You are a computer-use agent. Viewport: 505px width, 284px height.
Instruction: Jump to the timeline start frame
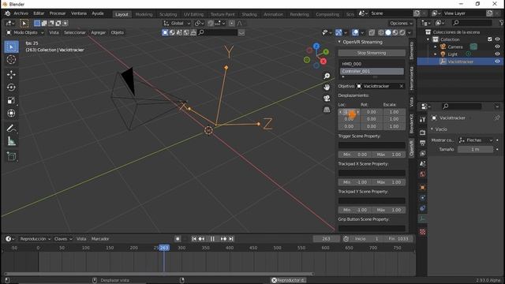click(x=194, y=239)
